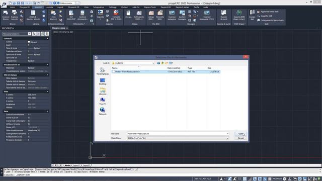322x181 pixels.
Task: Click Collegamento ipertestuale in the ribbon
Action: 270,20
